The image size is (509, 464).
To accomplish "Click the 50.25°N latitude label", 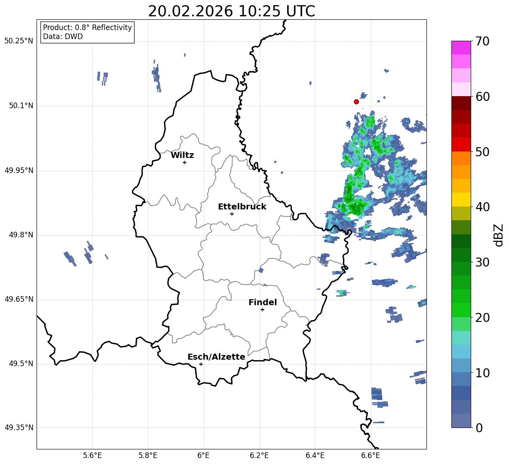I will (19, 41).
